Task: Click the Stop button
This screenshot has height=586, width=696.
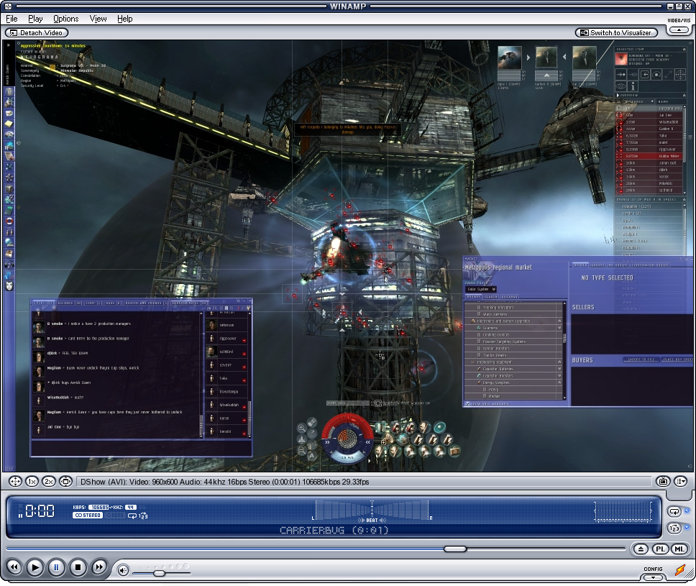Action: (x=78, y=567)
